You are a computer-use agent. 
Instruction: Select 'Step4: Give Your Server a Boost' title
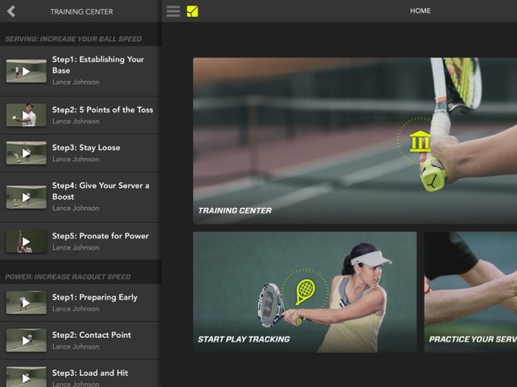click(101, 191)
